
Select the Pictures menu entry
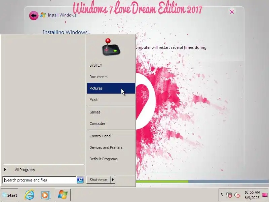[x=111, y=88]
